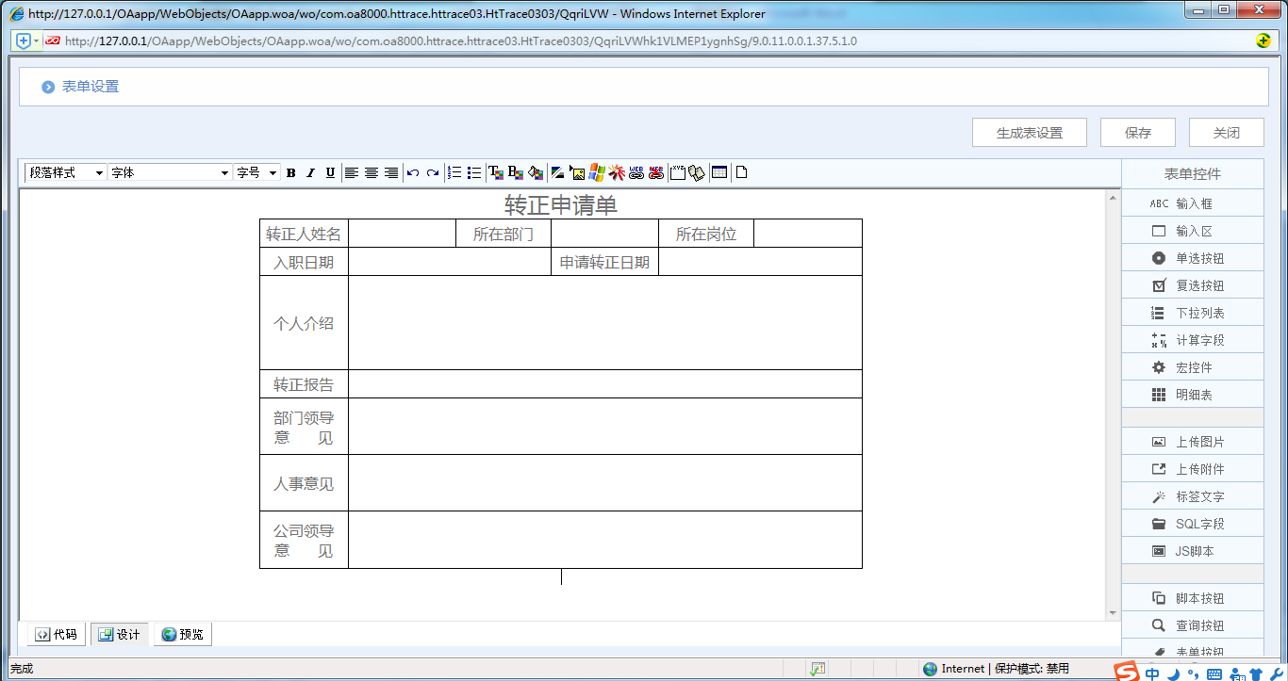This screenshot has width=1288, height=681.
Task: Insert a numbered list
Action: click(x=454, y=172)
